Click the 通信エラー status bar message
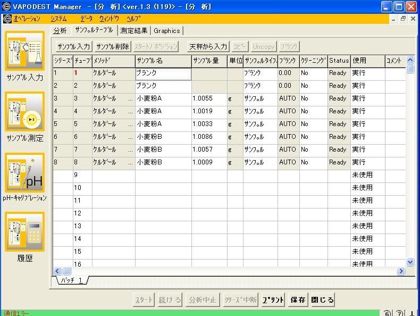Screen dimensions: 420x316 [16, 313]
